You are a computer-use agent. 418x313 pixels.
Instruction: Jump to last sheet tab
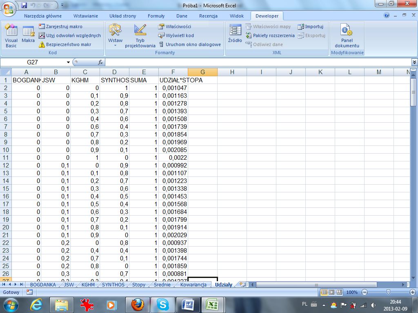[21, 284]
